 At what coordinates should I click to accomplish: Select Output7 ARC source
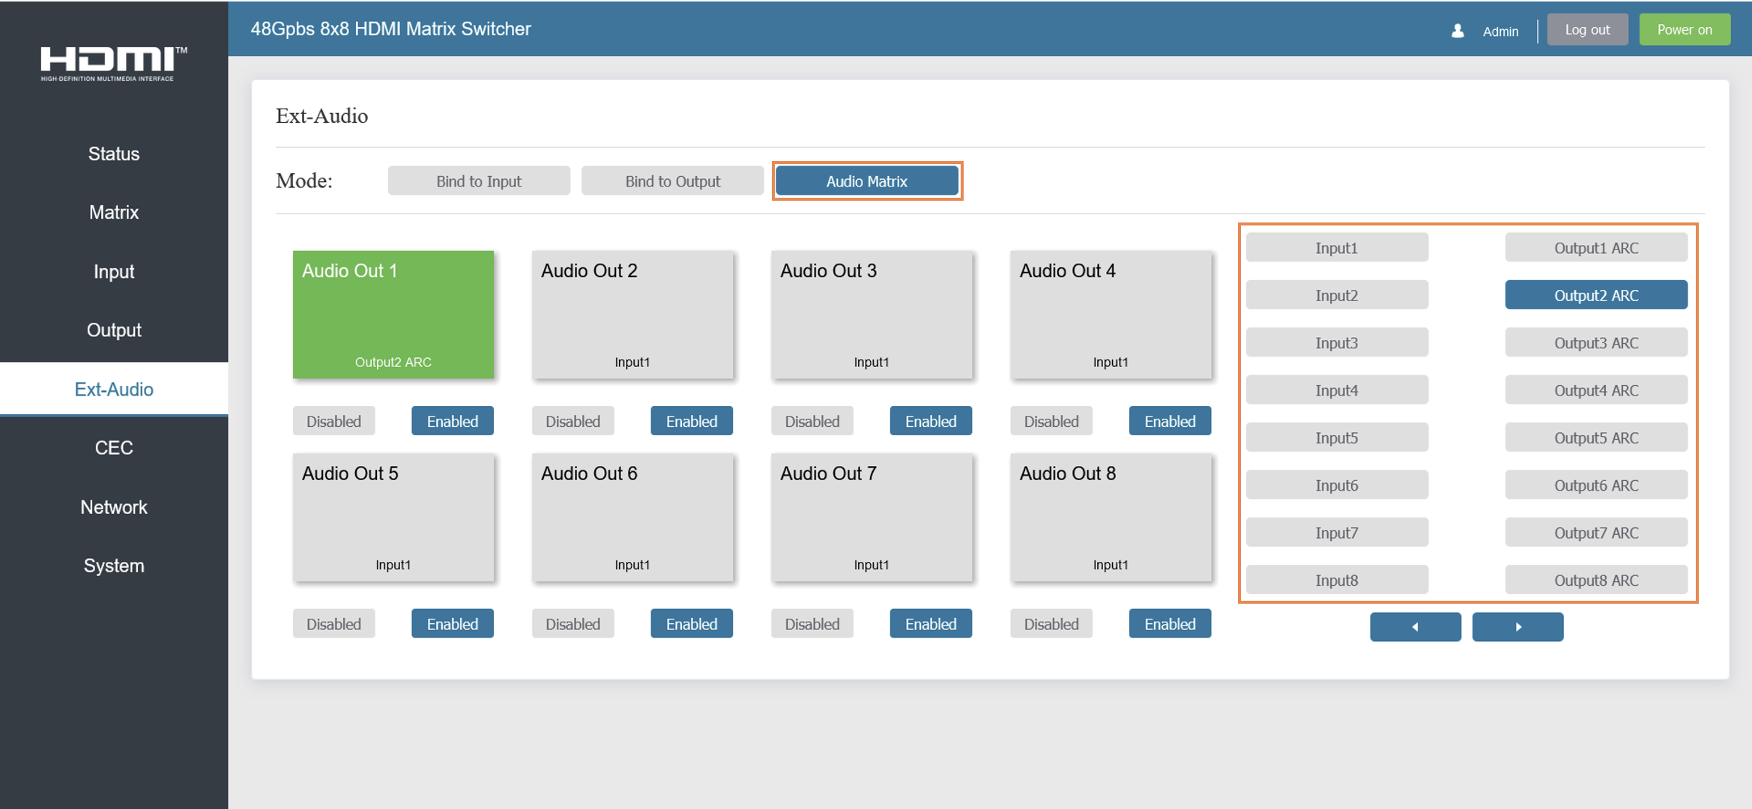1596,533
